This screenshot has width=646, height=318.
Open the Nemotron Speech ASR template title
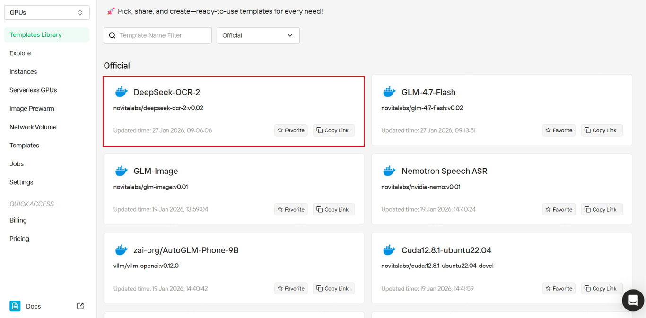(x=444, y=171)
